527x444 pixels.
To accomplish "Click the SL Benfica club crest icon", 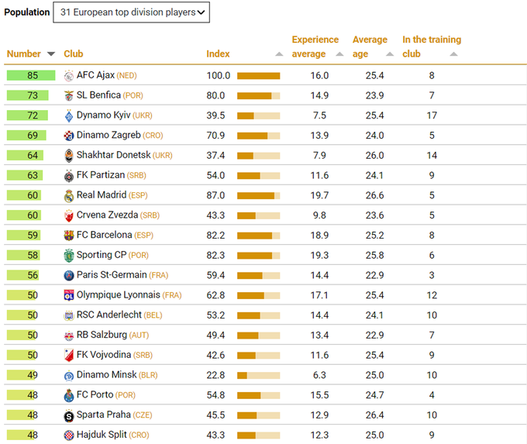I will 69,95.
